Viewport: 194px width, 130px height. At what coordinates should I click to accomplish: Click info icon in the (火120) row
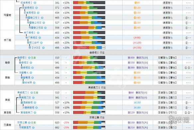(42, 43)
